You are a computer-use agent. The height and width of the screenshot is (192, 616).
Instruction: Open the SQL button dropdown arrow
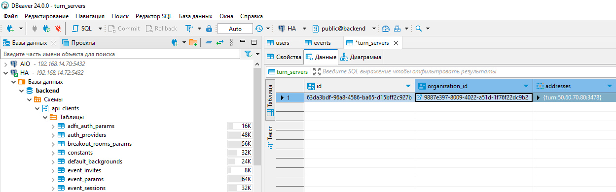(x=100, y=29)
